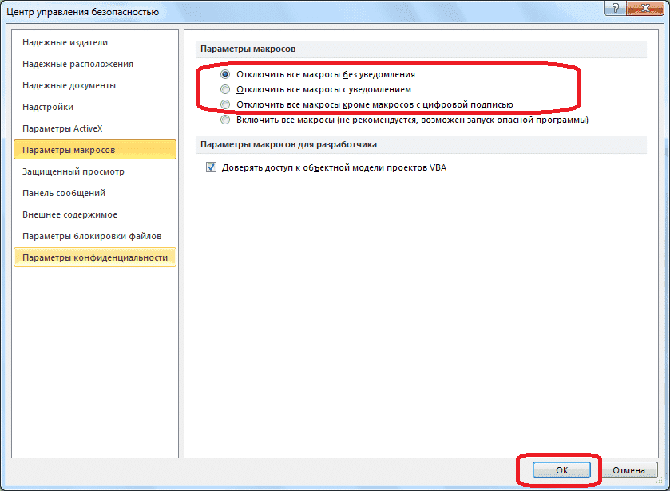Открыть раздел «Надежные документы»
This screenshot has width=670, height=491.
[70, 85]
